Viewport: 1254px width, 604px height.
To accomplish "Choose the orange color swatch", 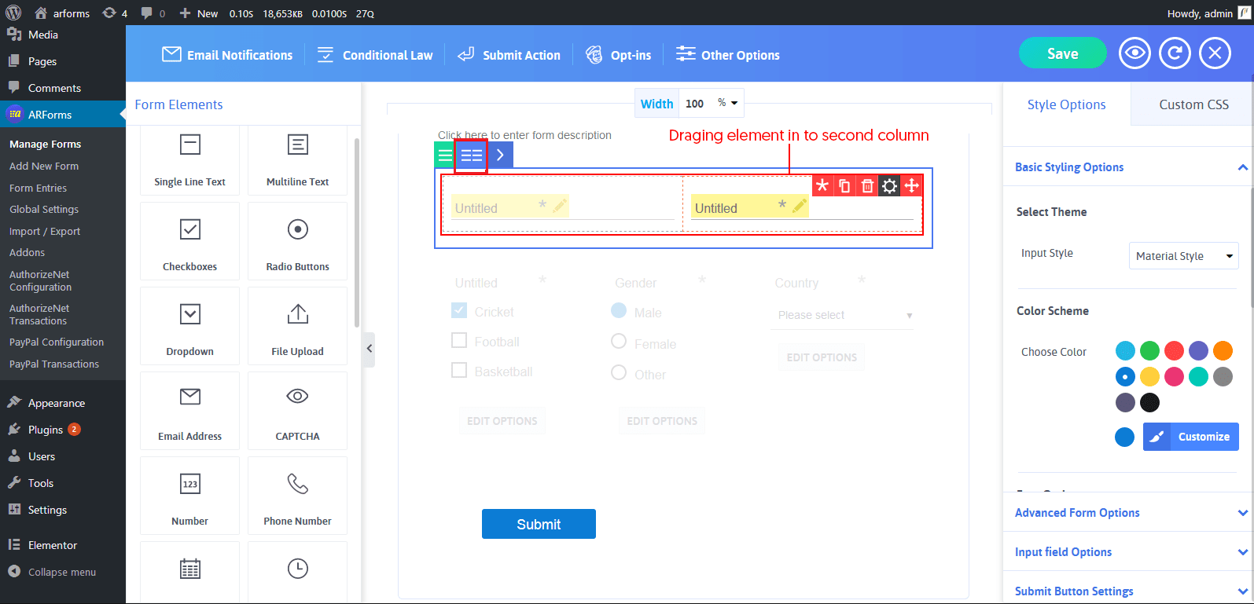I will [1223, 350].
